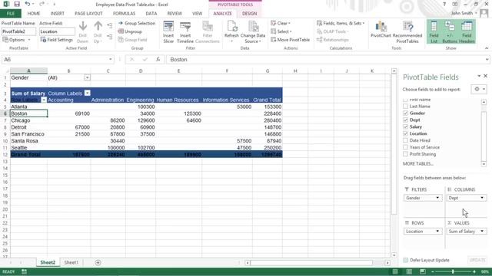Open Excel Help question mark
Viewport: 492px width, 276px height.
444,5
